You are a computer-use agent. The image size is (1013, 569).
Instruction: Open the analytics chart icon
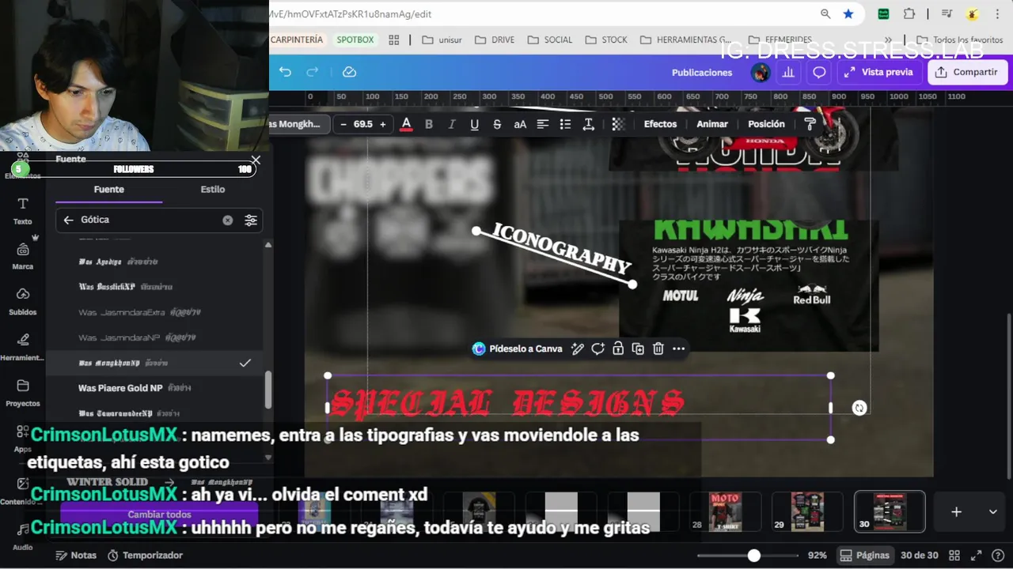788,72
